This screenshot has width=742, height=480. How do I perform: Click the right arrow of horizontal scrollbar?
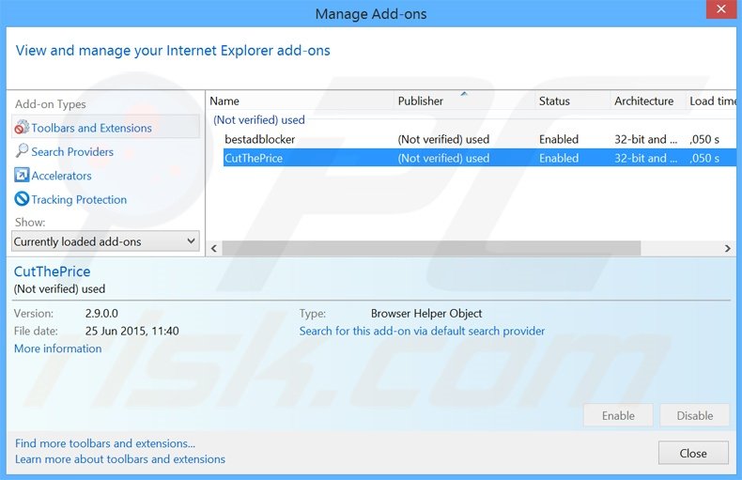(728, 248)
